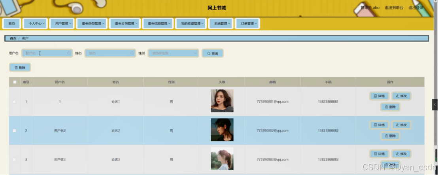Click the 网上书城 site title
The width and height of the screenshot is (438, 175).
[217, 8]
